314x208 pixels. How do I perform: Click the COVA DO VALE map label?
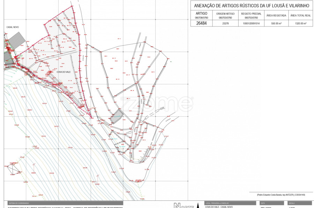63,72
